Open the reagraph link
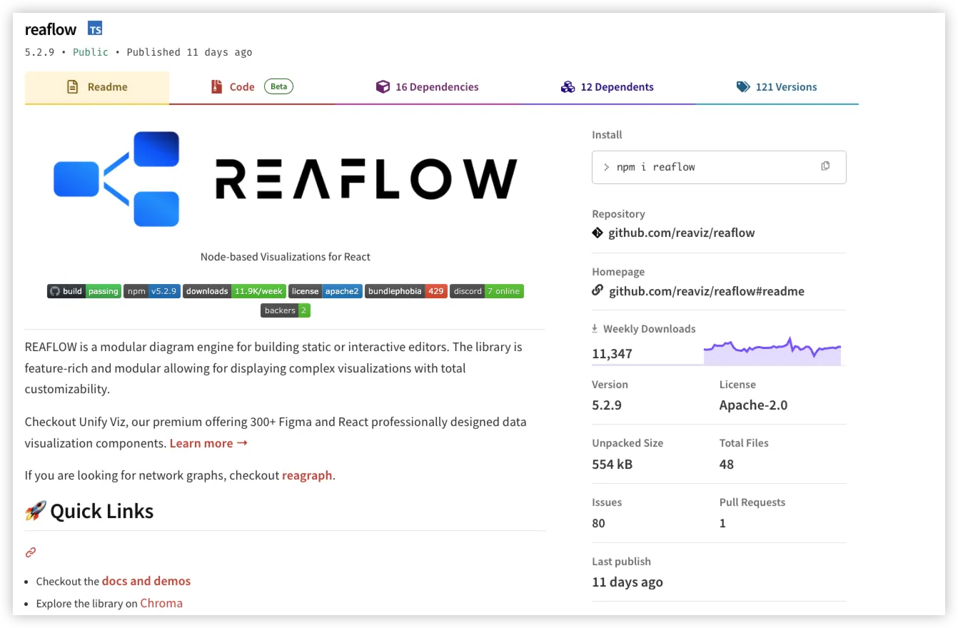The width and height of the screenshot is (958, 628). (307, 475)
